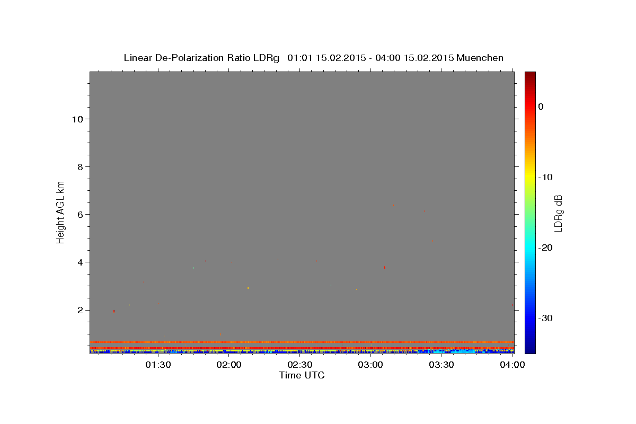Click the 01:30 time tick label
This screenshot has height=424, width=636.
coord(158,365)
